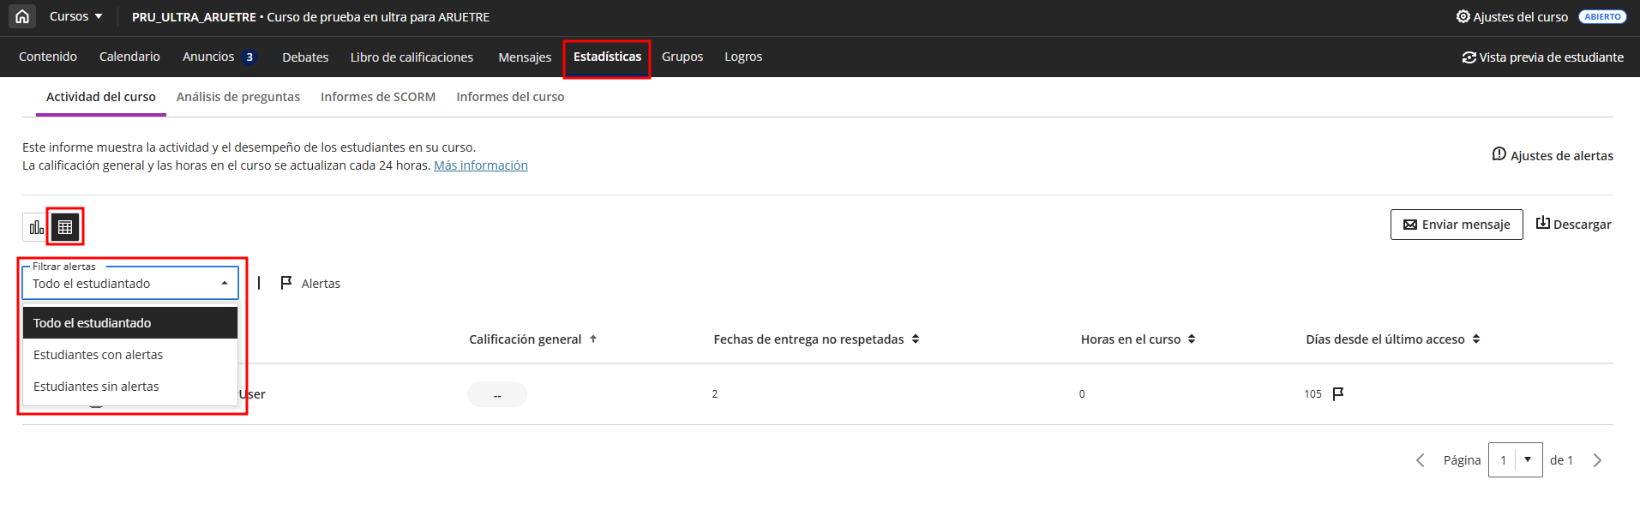The image size is (1640, 516).
Task: Click the alert flag next to 105
Action: point(1338,393)
